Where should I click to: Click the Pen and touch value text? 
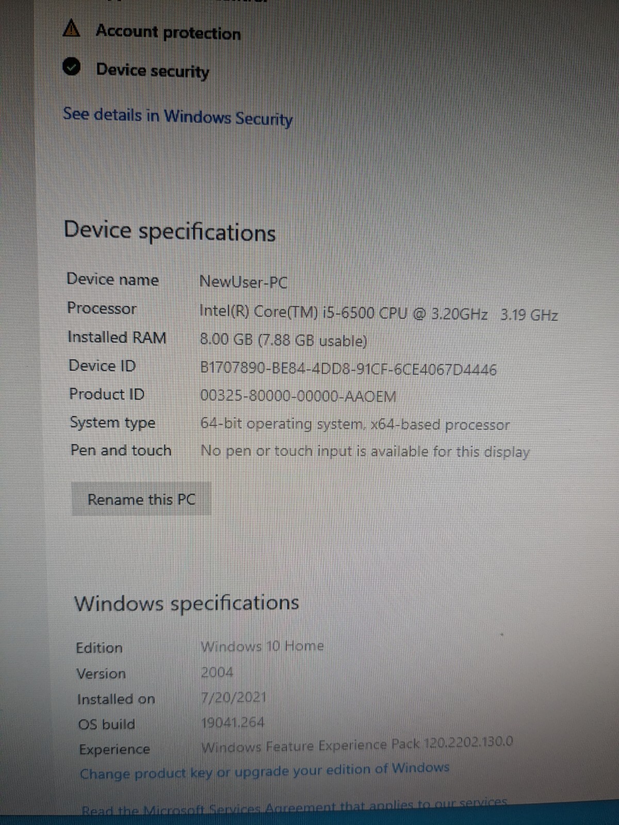pyautogui.click(x=365, y=451)
